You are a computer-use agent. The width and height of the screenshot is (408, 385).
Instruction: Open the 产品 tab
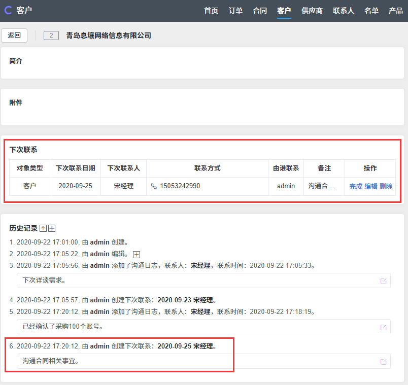396,11
